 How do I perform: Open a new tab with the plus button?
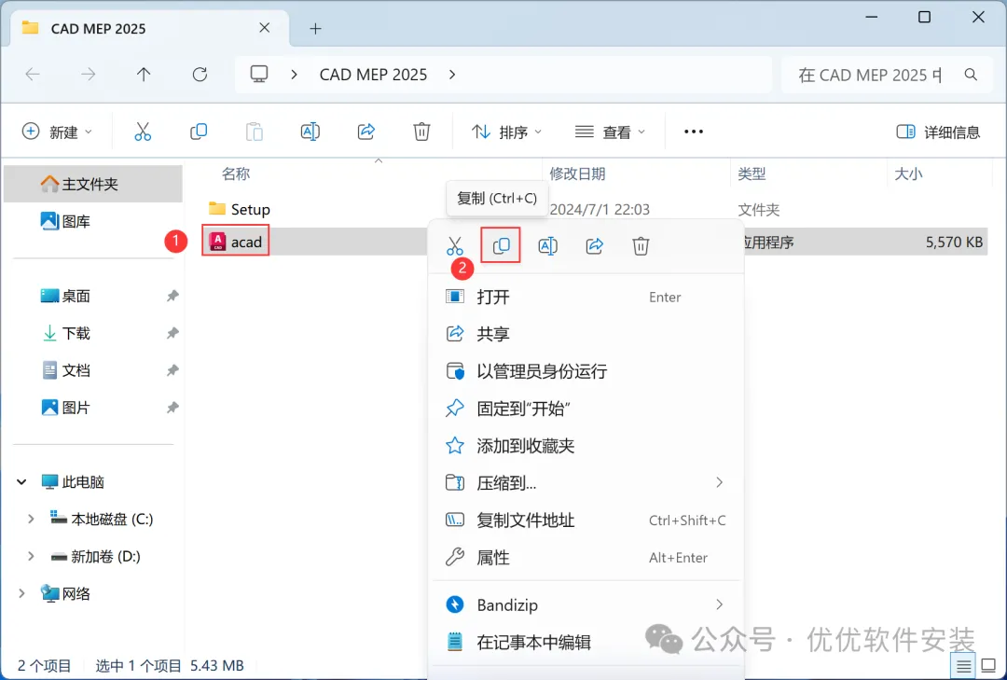coord(315,28)
